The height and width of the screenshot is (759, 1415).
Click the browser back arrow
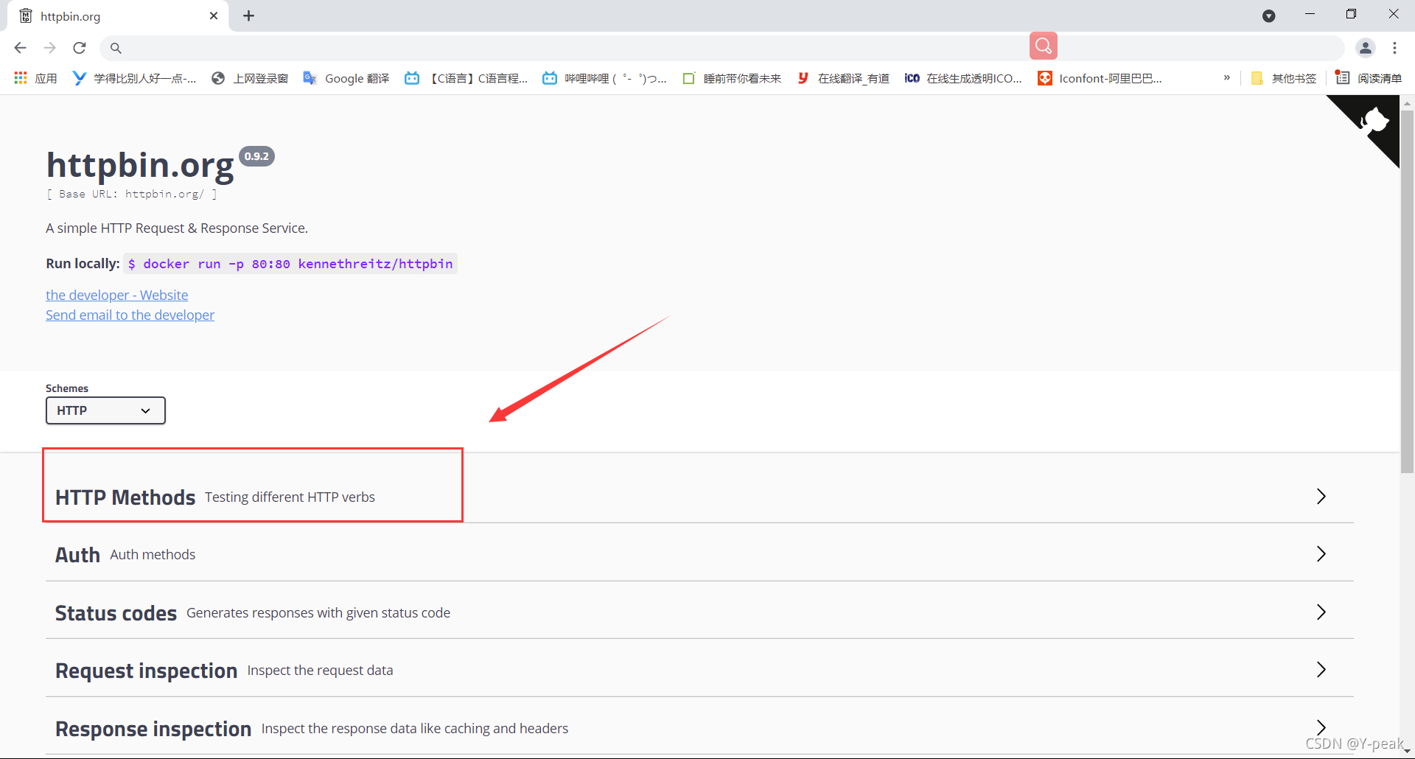(20, 48)
